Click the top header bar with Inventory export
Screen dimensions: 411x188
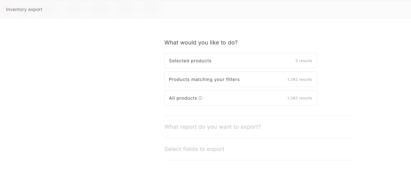click(205, 9)
